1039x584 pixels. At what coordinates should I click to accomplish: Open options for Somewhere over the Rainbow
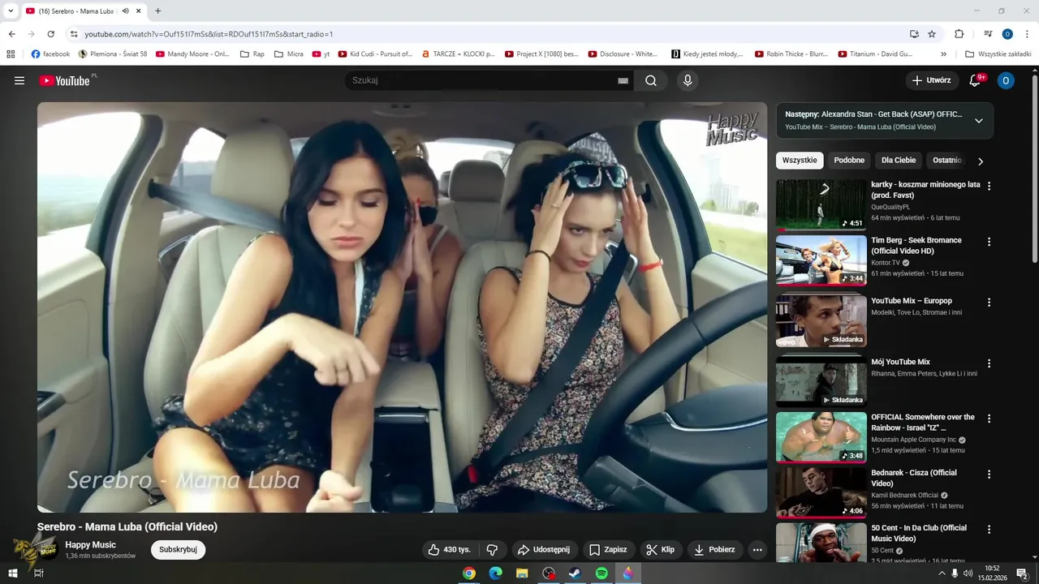click(989, 419)
